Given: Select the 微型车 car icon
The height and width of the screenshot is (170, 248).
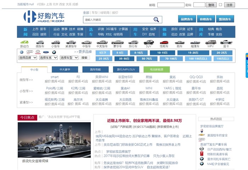Looking at the screenshot, I should click(40, 42).
